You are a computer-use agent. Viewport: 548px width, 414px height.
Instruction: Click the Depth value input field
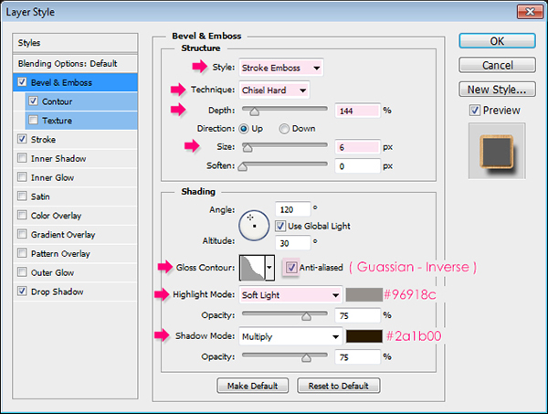(x=357, y=110)
